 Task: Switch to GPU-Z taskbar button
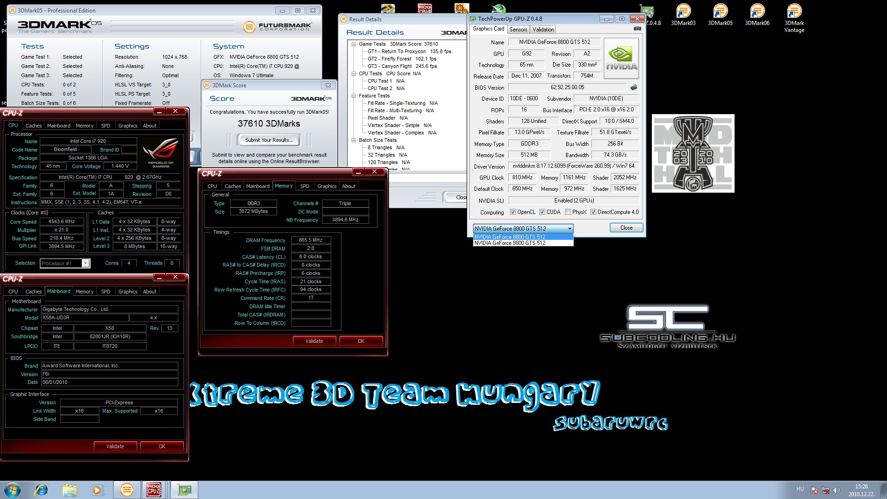(x=185, y=490)
